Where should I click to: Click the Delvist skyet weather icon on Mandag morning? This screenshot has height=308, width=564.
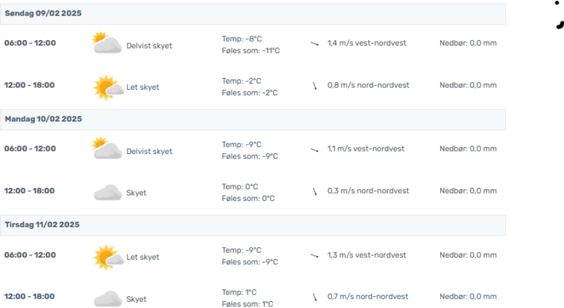(107, 148)
